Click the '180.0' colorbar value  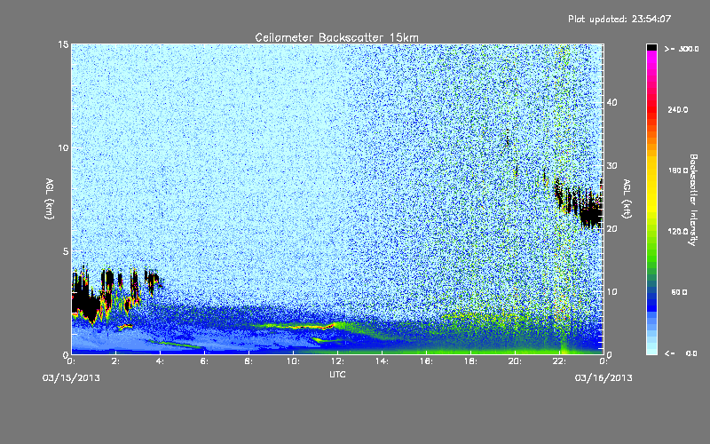[x=678, y=170]
